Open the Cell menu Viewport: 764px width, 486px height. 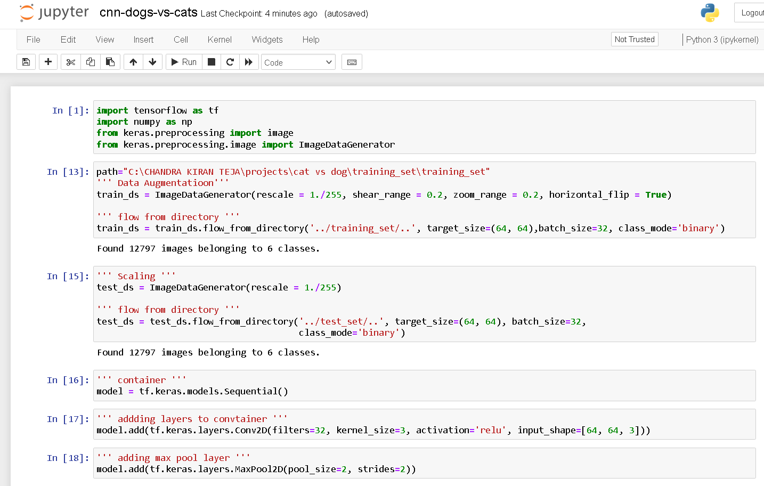(x=181, y=39)
